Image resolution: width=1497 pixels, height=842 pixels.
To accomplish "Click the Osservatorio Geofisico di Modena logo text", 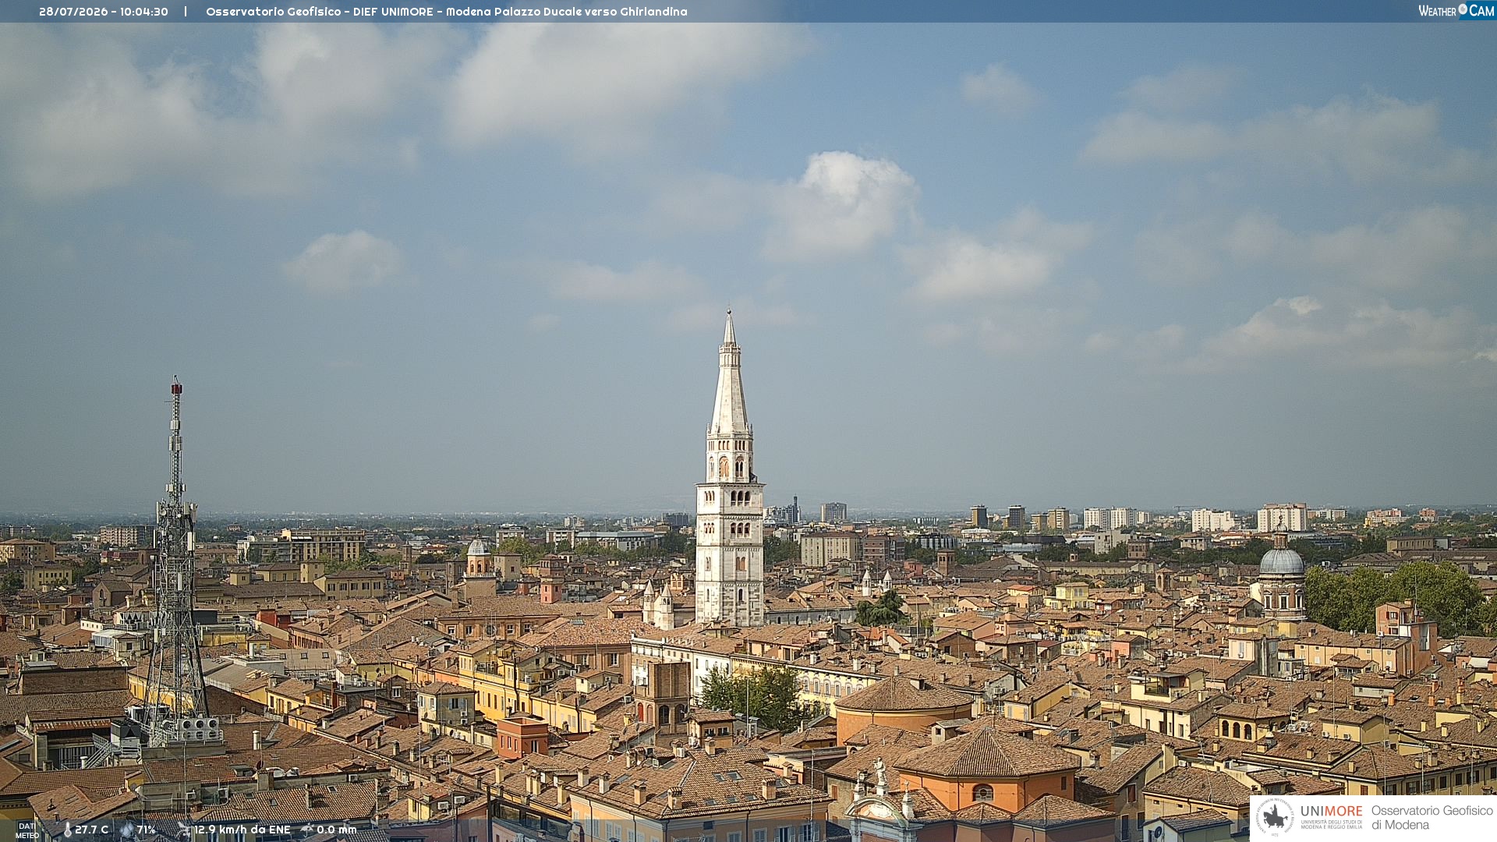I will coord(1432,818).
